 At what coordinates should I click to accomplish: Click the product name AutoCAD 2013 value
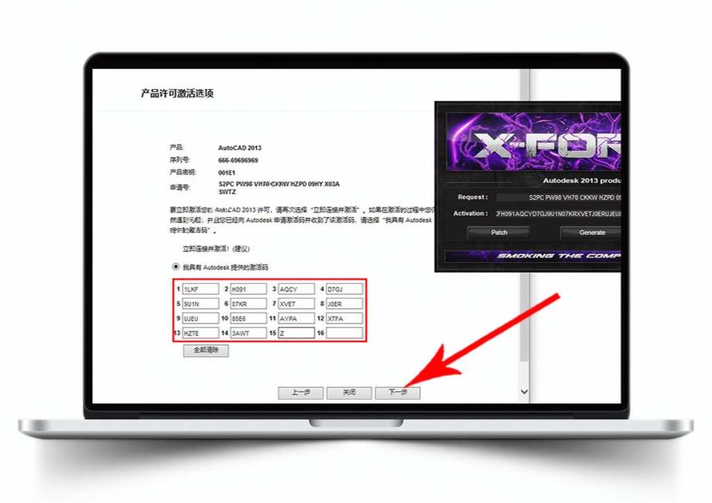coord(240,147)
